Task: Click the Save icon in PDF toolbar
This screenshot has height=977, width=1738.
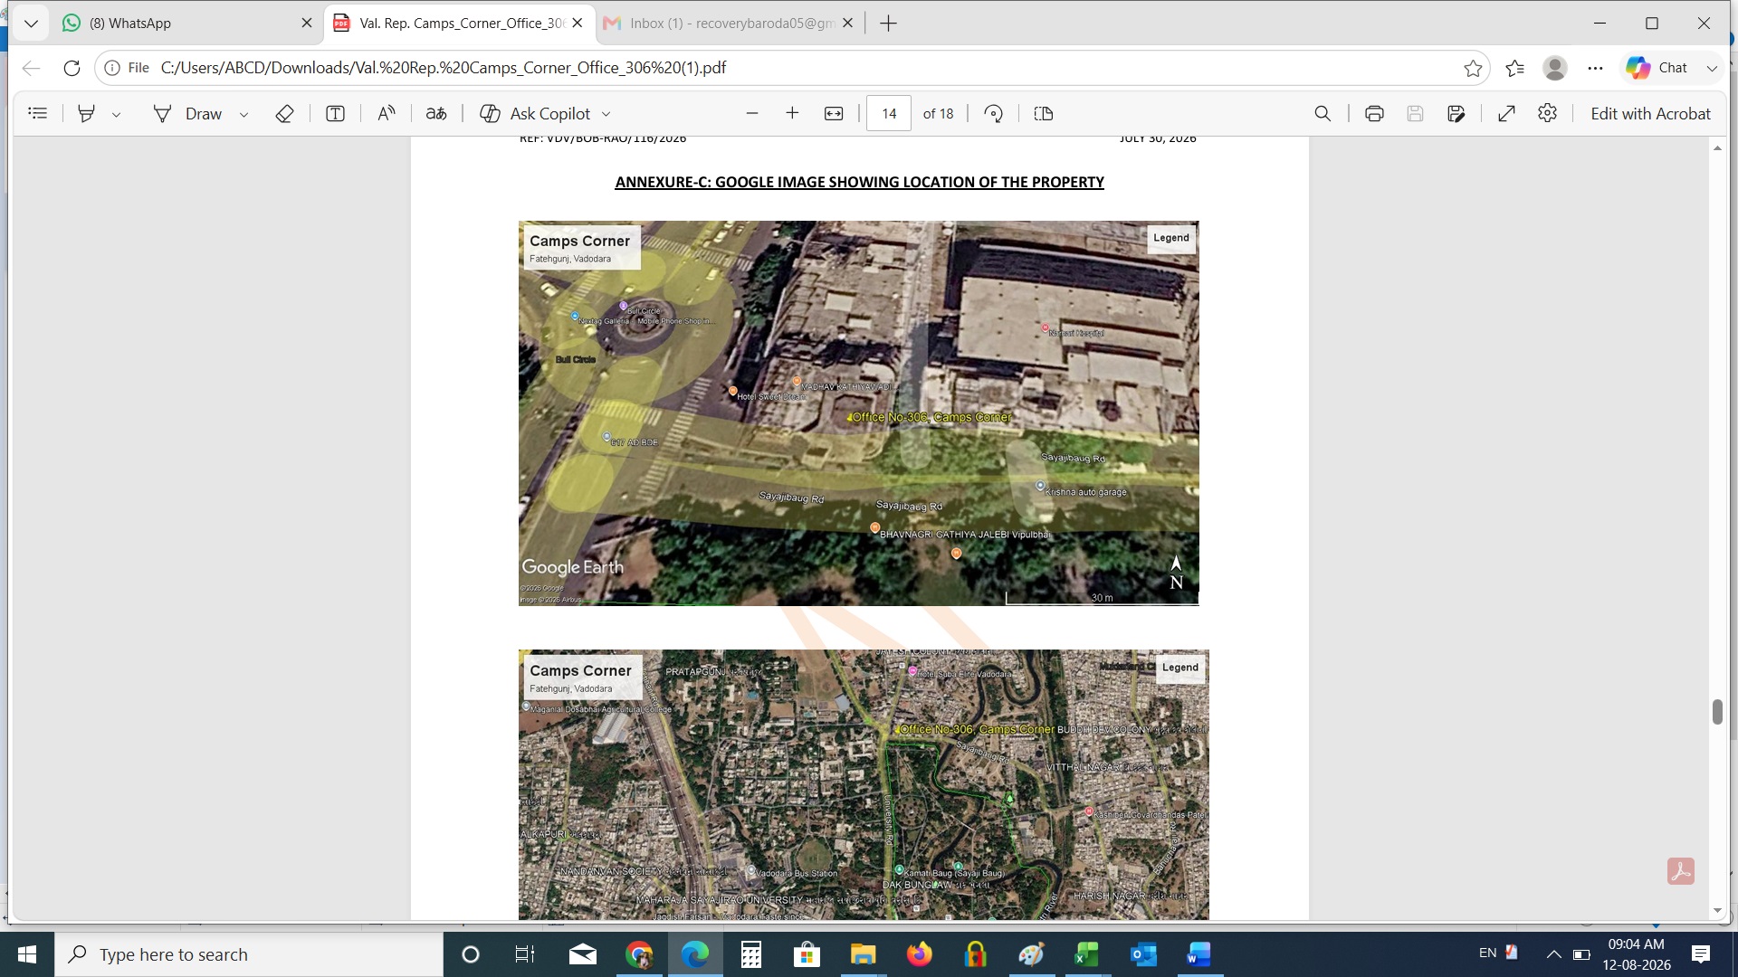Action: (1415, 113)
